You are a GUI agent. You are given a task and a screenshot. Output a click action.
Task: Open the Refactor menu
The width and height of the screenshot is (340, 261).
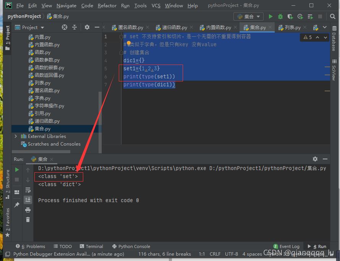pos(107,6)
